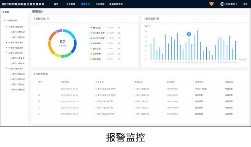Click the dark blue donut chart segment
Screen dimensions: 251x147
(74, 46)
